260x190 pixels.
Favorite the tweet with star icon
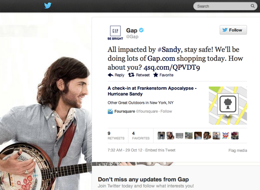[x=163, y=75]
